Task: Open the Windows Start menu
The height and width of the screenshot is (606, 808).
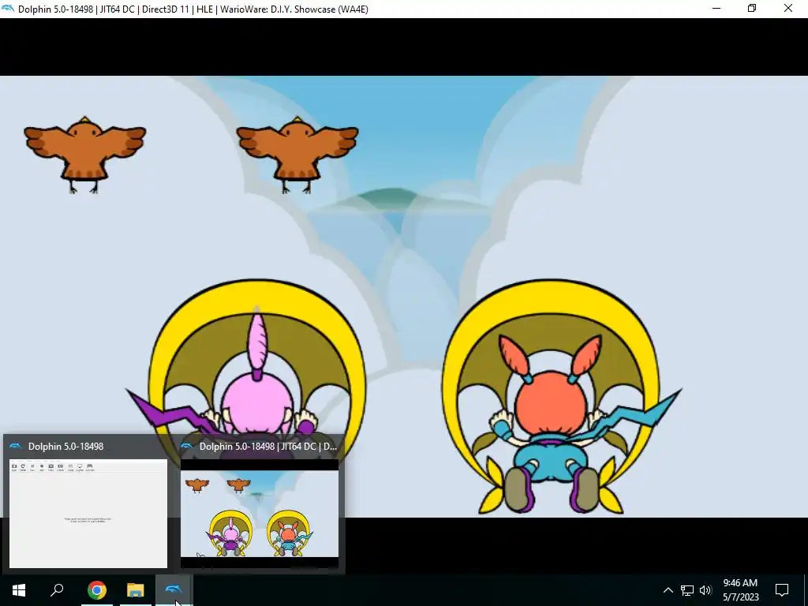Action: [x=19, y=590]
